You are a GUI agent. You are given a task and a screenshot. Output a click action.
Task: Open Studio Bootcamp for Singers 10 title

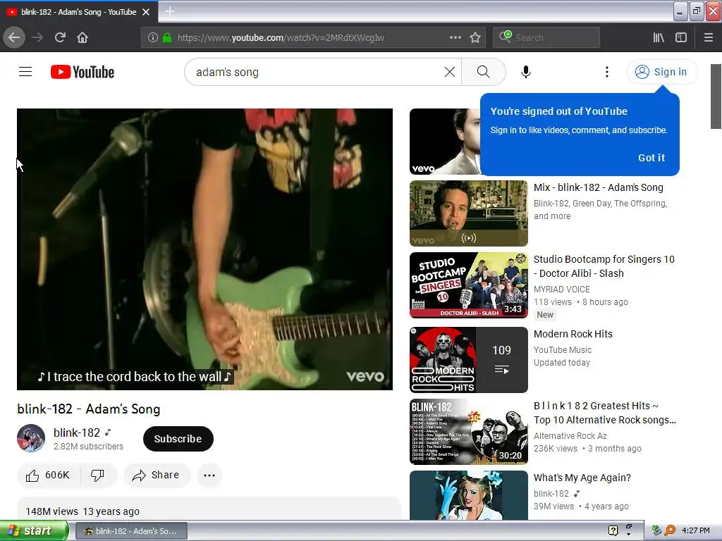click(x=604, y=266)
